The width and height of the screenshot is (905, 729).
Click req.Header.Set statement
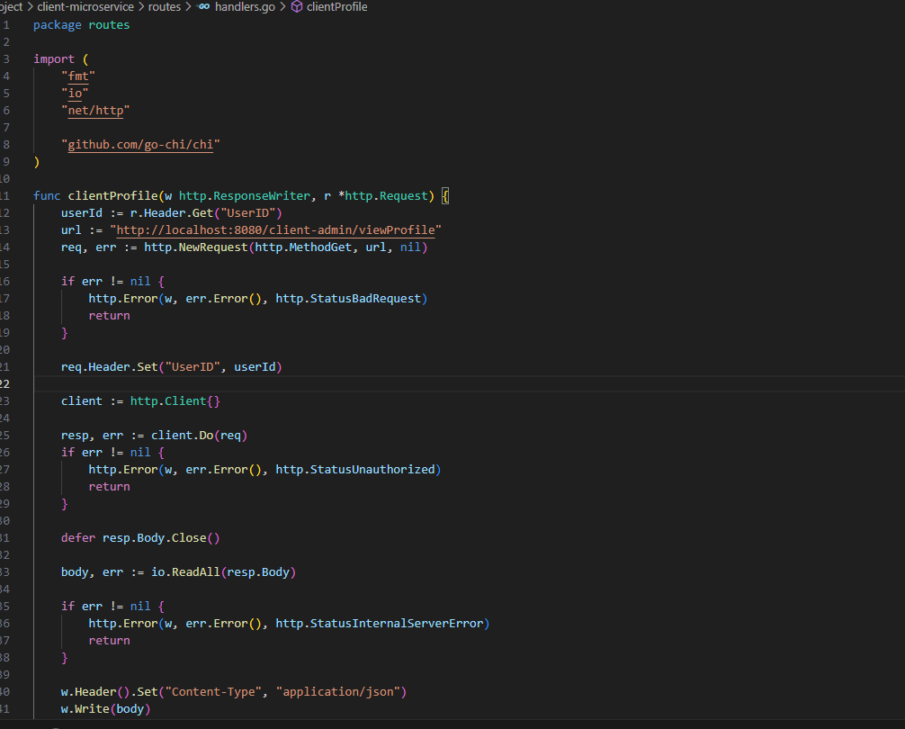172,367
